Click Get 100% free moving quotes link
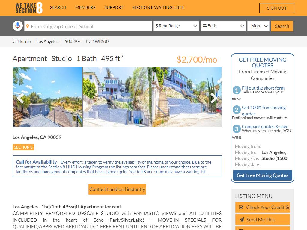The width and height of the screenshot is (307, 230). 264,111
